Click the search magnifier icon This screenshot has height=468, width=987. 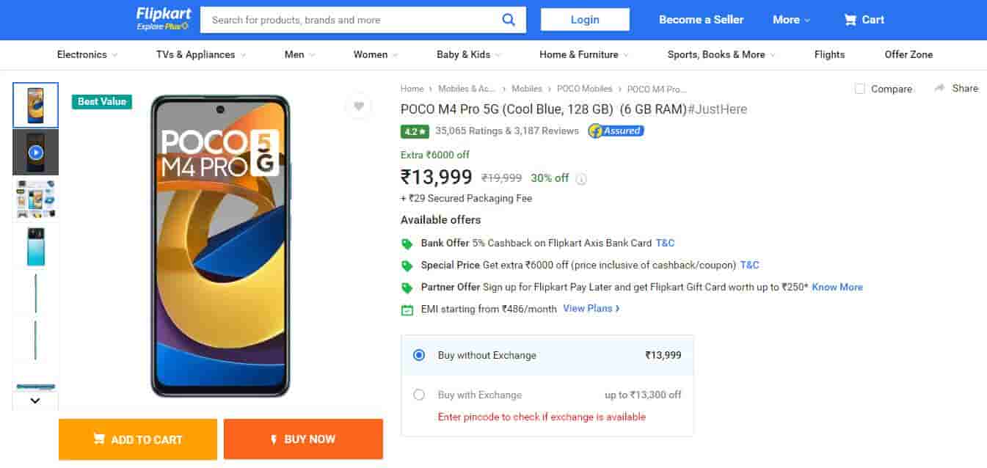tap(509, 19)
